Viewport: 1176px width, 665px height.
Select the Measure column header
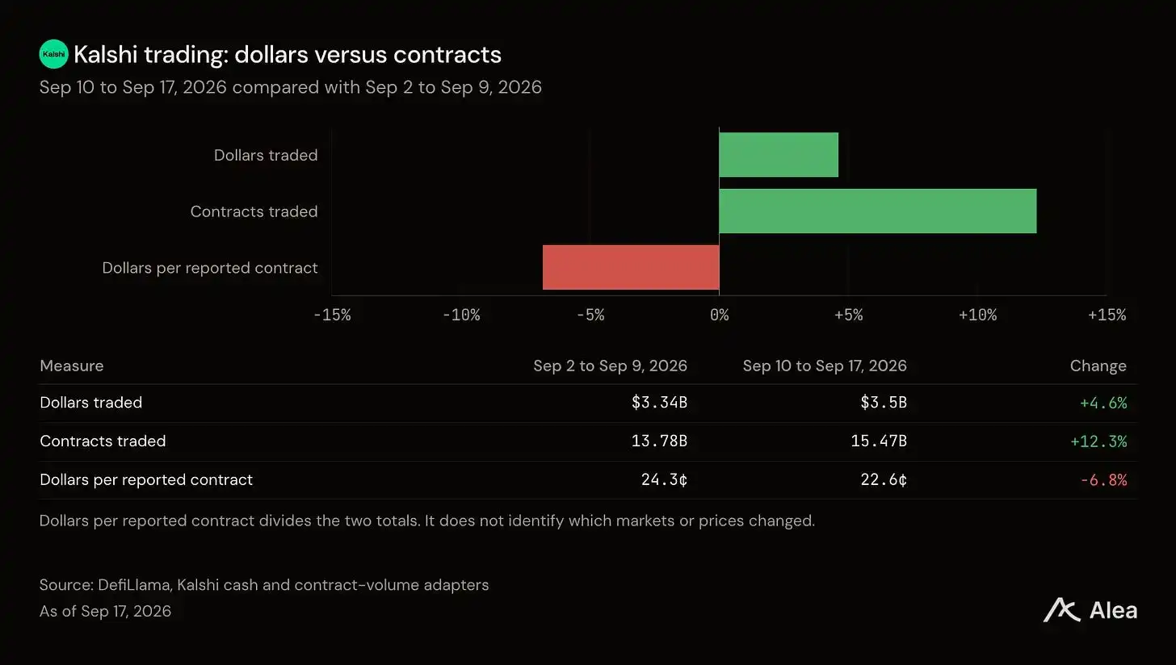click(x=72, y=366)
